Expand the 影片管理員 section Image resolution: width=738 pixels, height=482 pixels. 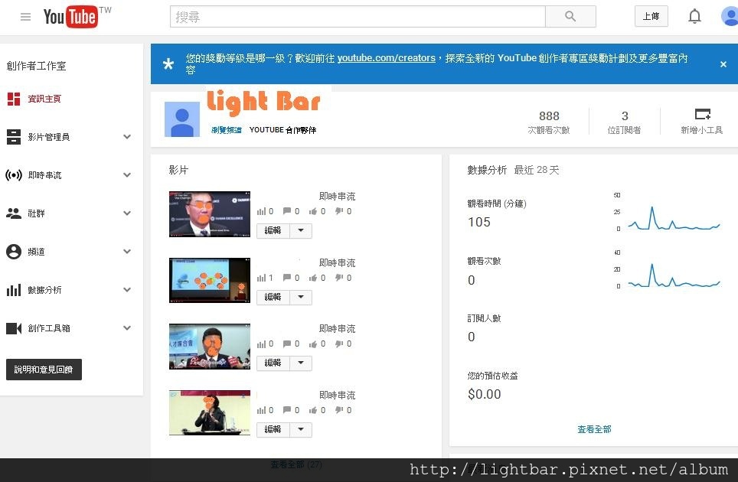click(127, 137)
